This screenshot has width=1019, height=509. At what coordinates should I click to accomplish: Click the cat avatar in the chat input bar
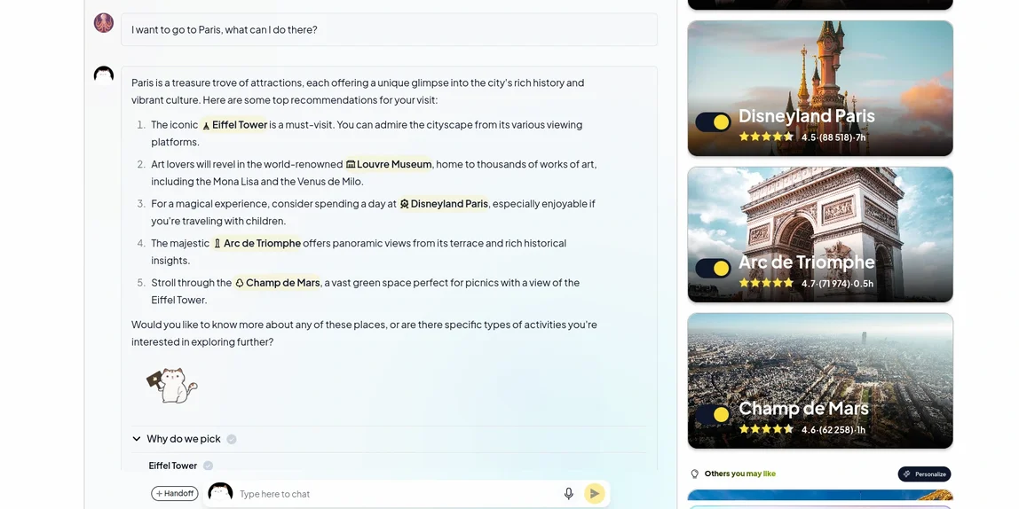[x=220, y=492]
